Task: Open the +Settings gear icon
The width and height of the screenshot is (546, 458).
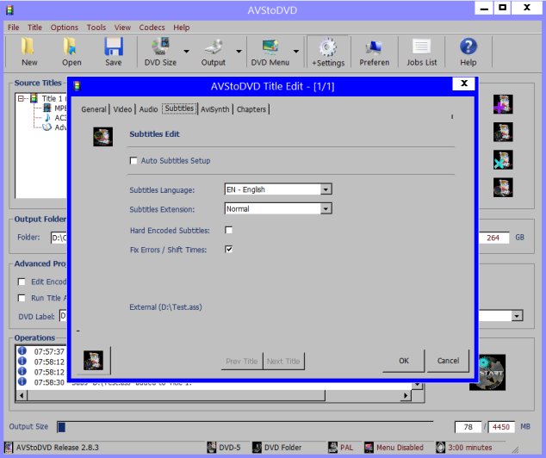Action: [327, 47]
